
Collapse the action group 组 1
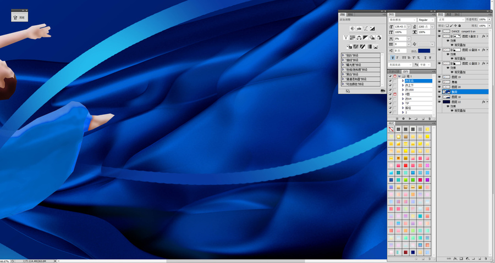coord(399,76)
